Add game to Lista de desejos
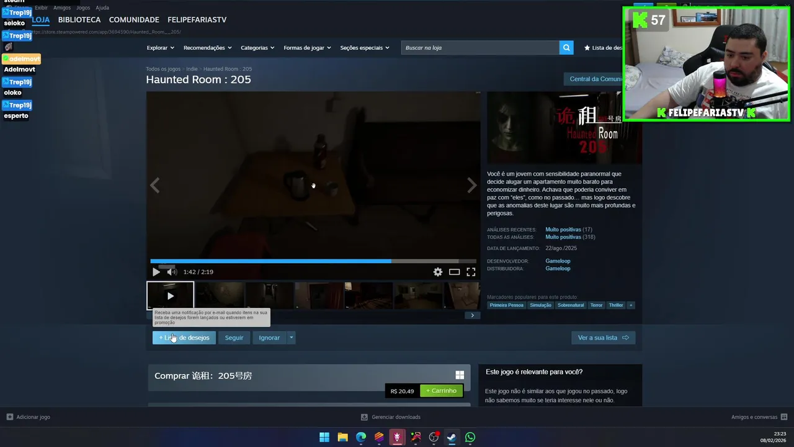 184,338
